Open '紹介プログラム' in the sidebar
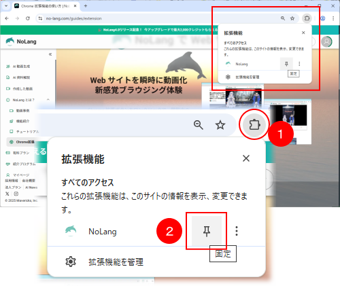Screen dimensions: 340x286 [21, 164]
